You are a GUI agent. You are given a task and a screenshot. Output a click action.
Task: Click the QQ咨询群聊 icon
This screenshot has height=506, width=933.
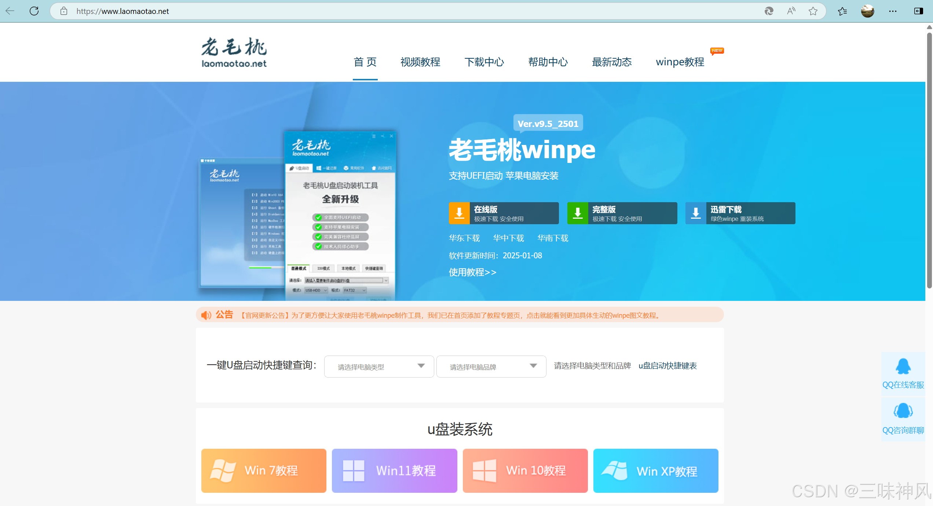(x=903, y=411)
